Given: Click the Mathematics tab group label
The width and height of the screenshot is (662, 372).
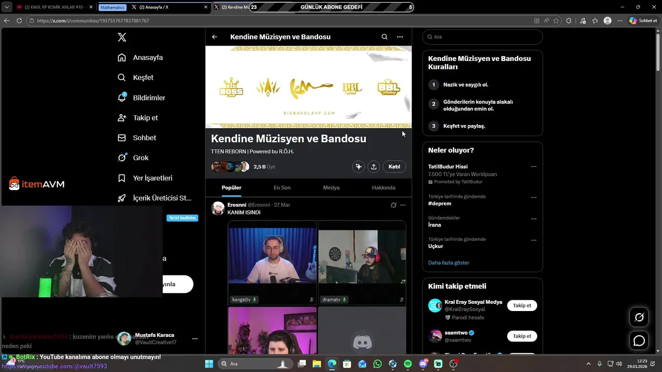Looking at the screenshot, I should (112, 7).
